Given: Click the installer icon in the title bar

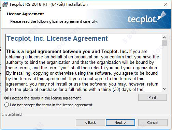Looking at the screenshot, I should coord(5,4).
